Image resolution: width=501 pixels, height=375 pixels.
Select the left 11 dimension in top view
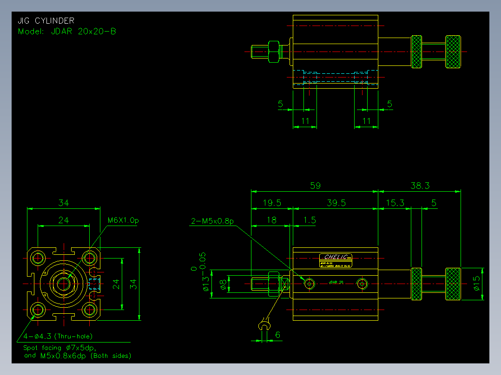click(x=305, y=121)
